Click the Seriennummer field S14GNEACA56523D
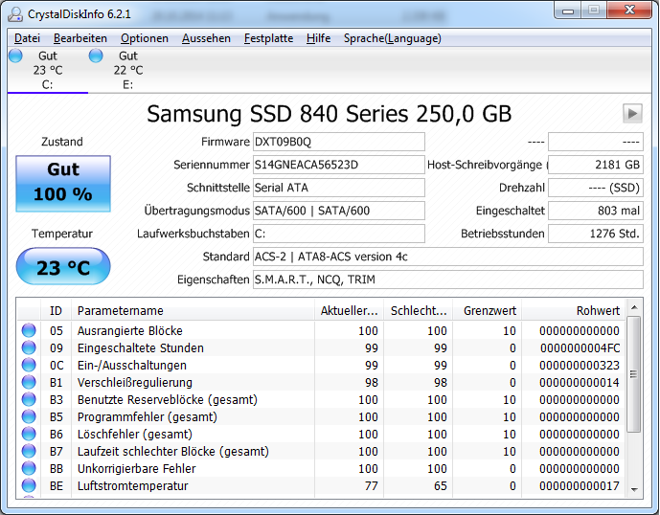 tap(339, 165)
